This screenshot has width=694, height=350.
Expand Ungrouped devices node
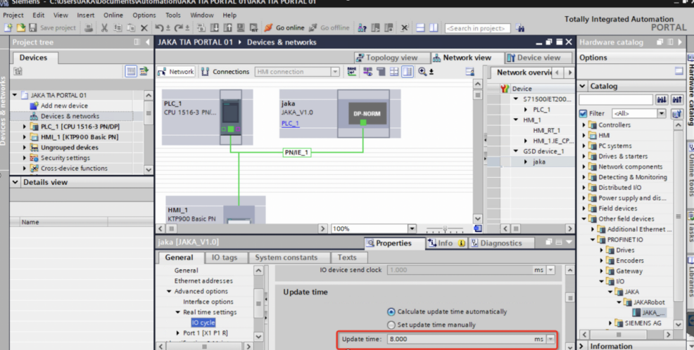[25, 147]
